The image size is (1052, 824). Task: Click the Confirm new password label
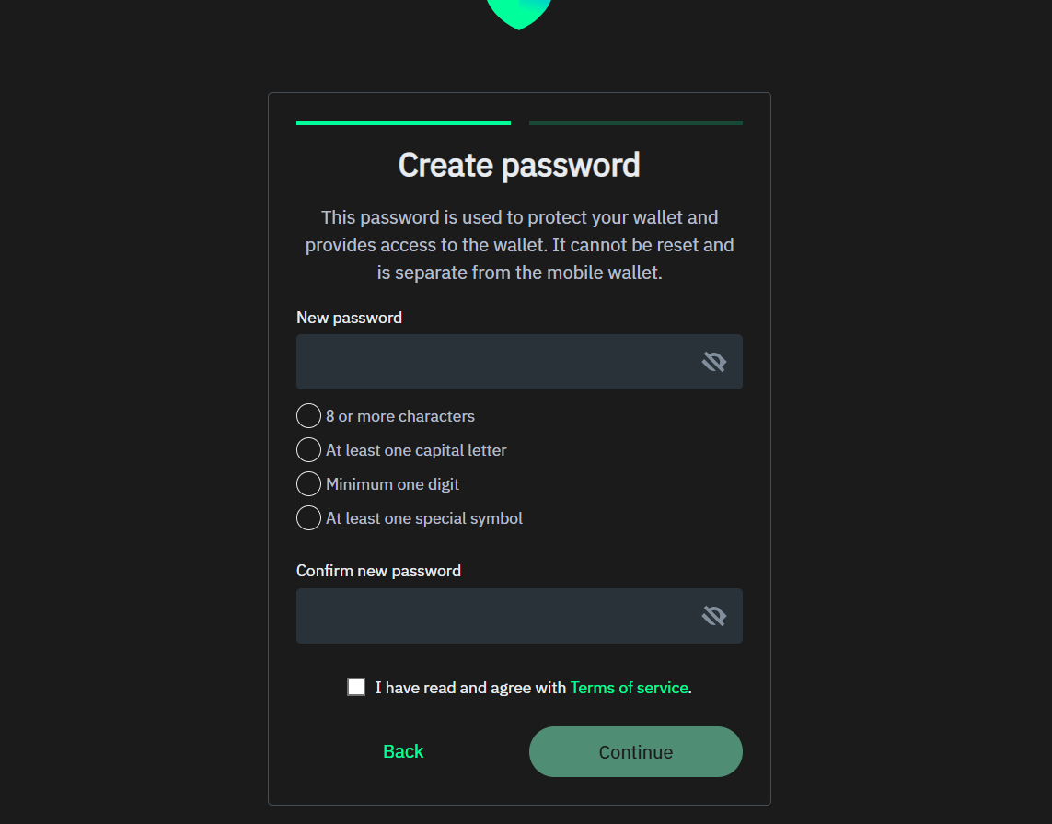point(378,571)
